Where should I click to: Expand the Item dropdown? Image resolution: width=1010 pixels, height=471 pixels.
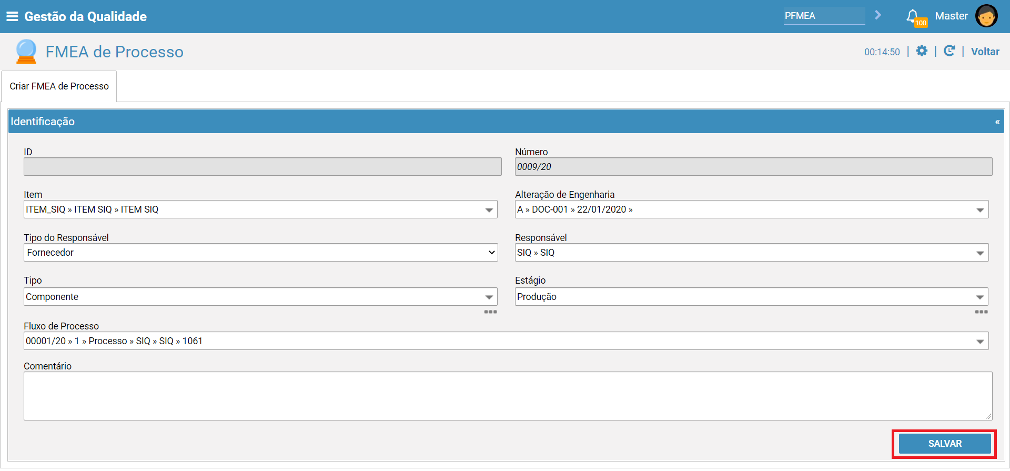(x=489, y=210)
